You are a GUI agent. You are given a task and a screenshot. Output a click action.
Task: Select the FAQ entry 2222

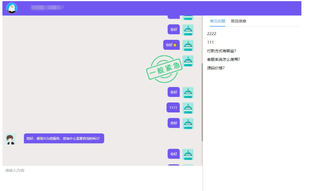(212, 34)
